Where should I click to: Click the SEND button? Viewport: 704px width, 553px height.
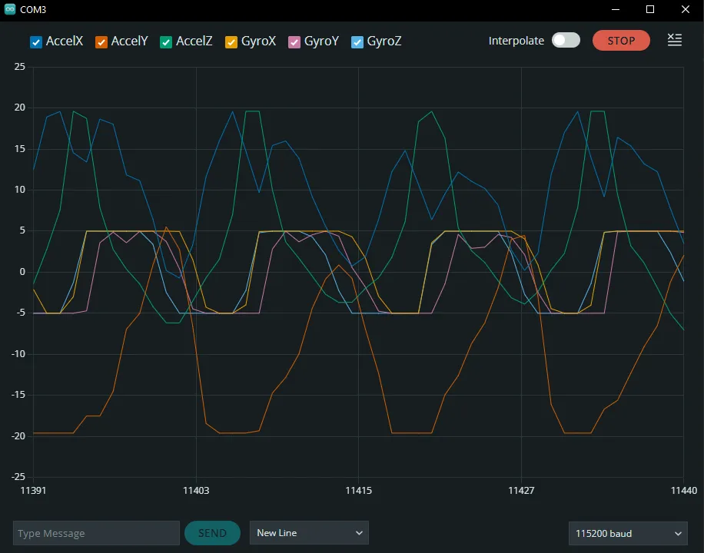[x=212, y=533]
